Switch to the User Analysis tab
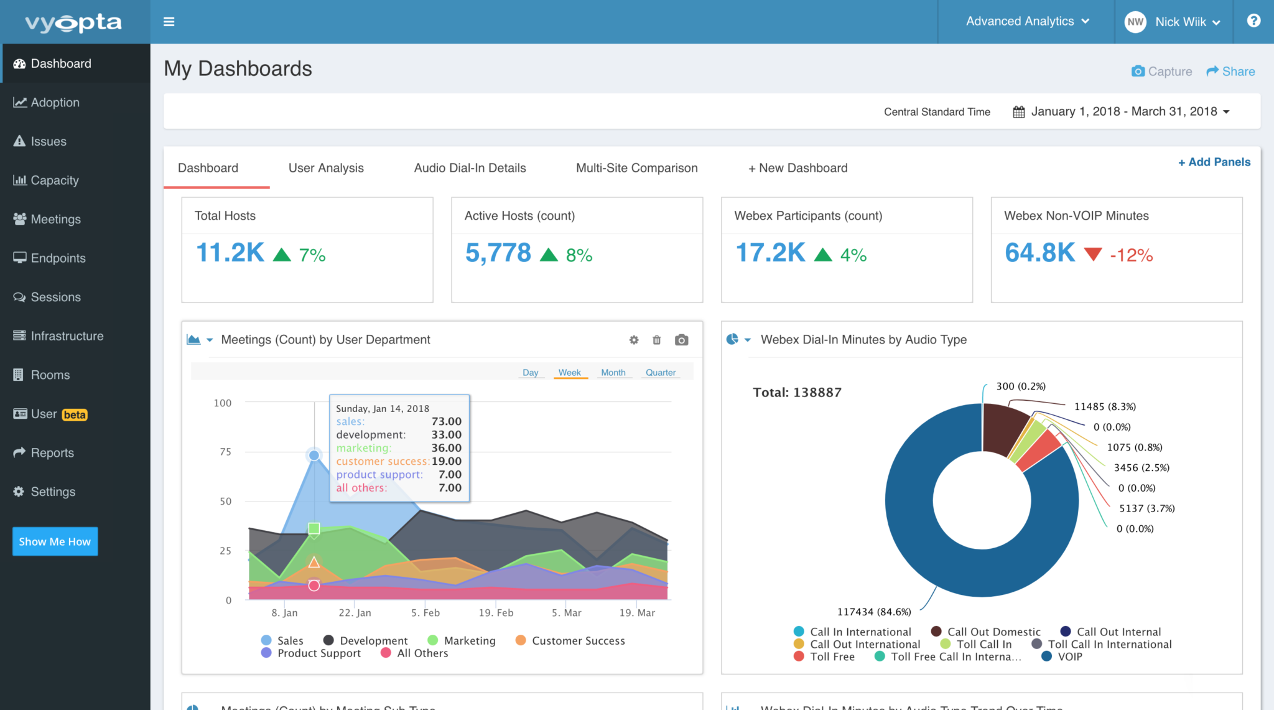Image resolution: width=1274 pixels, height=710 pixels. (x=326, y=168)
